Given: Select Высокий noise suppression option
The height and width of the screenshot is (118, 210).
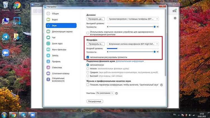Looking at the screenshot, I should coord(88,76).
